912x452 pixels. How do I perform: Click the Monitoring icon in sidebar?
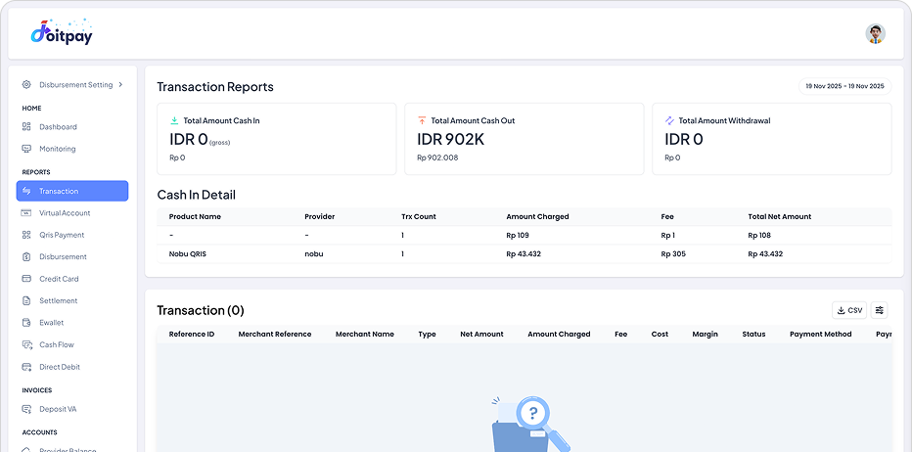point(27,149)
